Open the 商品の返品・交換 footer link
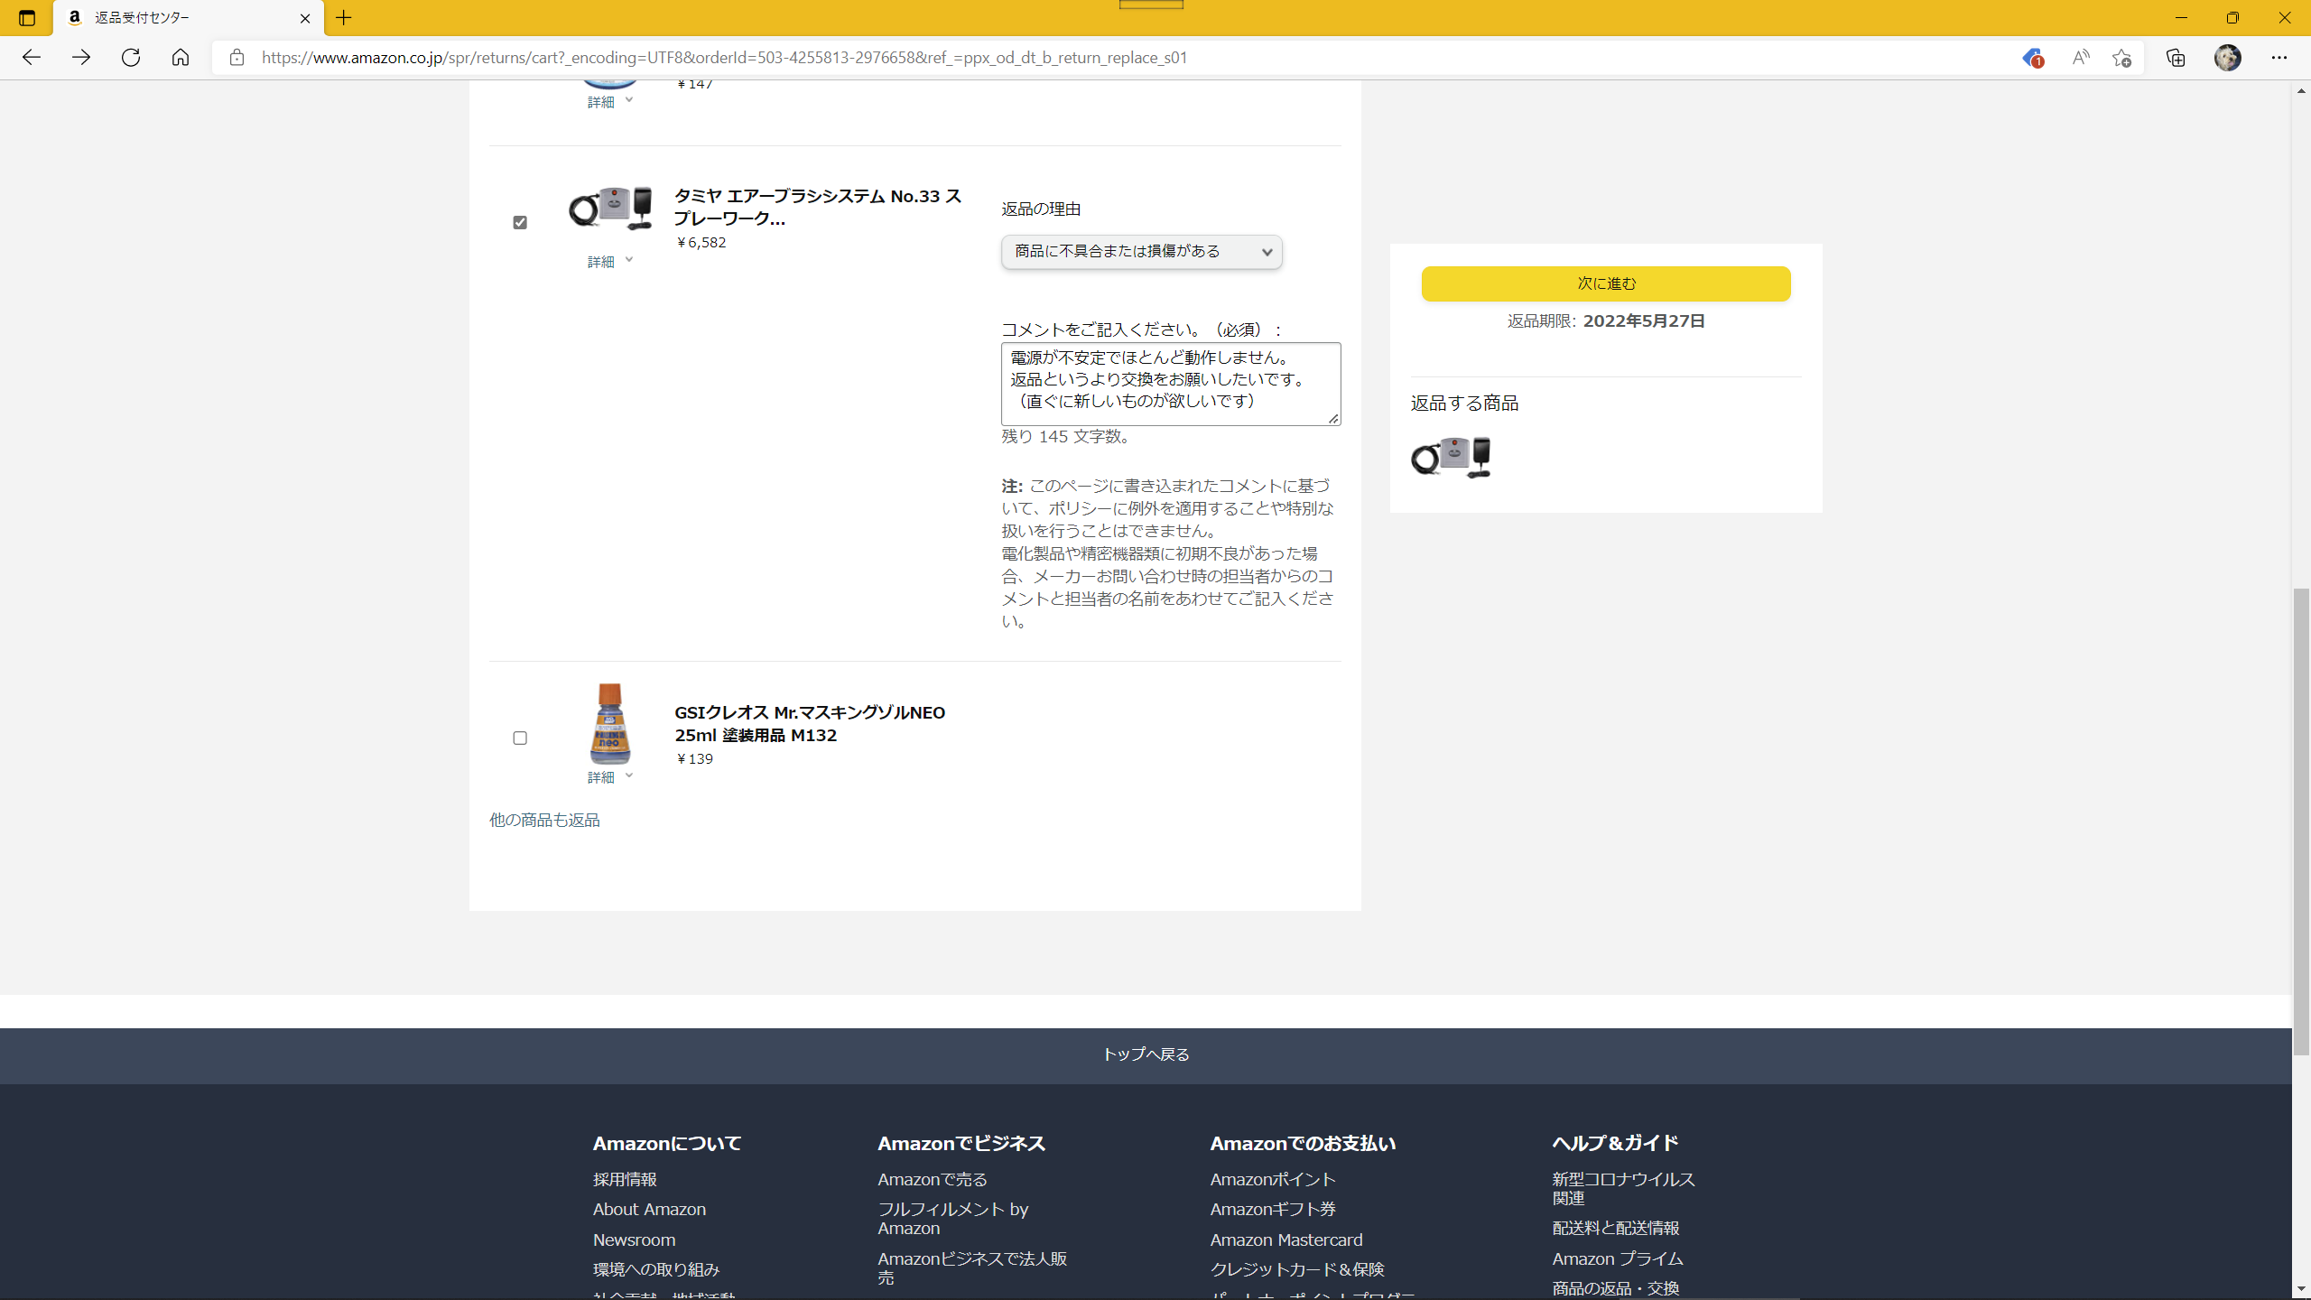This screenshot has height=1300, width=2311. 1616,1288
